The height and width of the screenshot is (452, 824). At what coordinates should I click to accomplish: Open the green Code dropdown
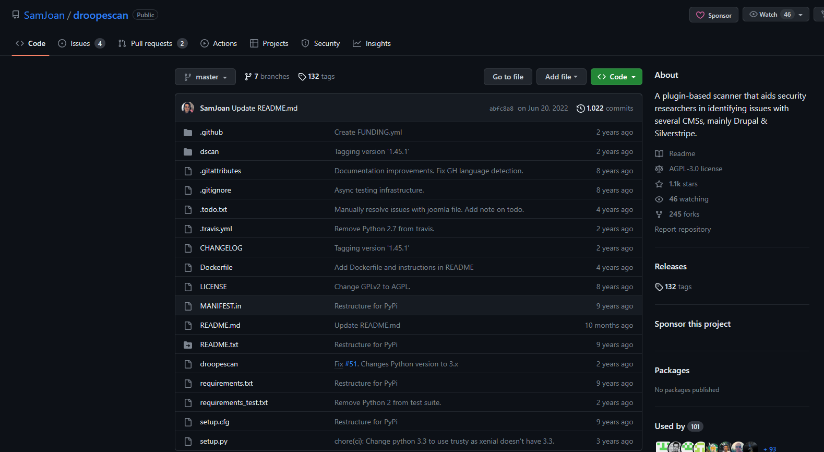(616, 77)
